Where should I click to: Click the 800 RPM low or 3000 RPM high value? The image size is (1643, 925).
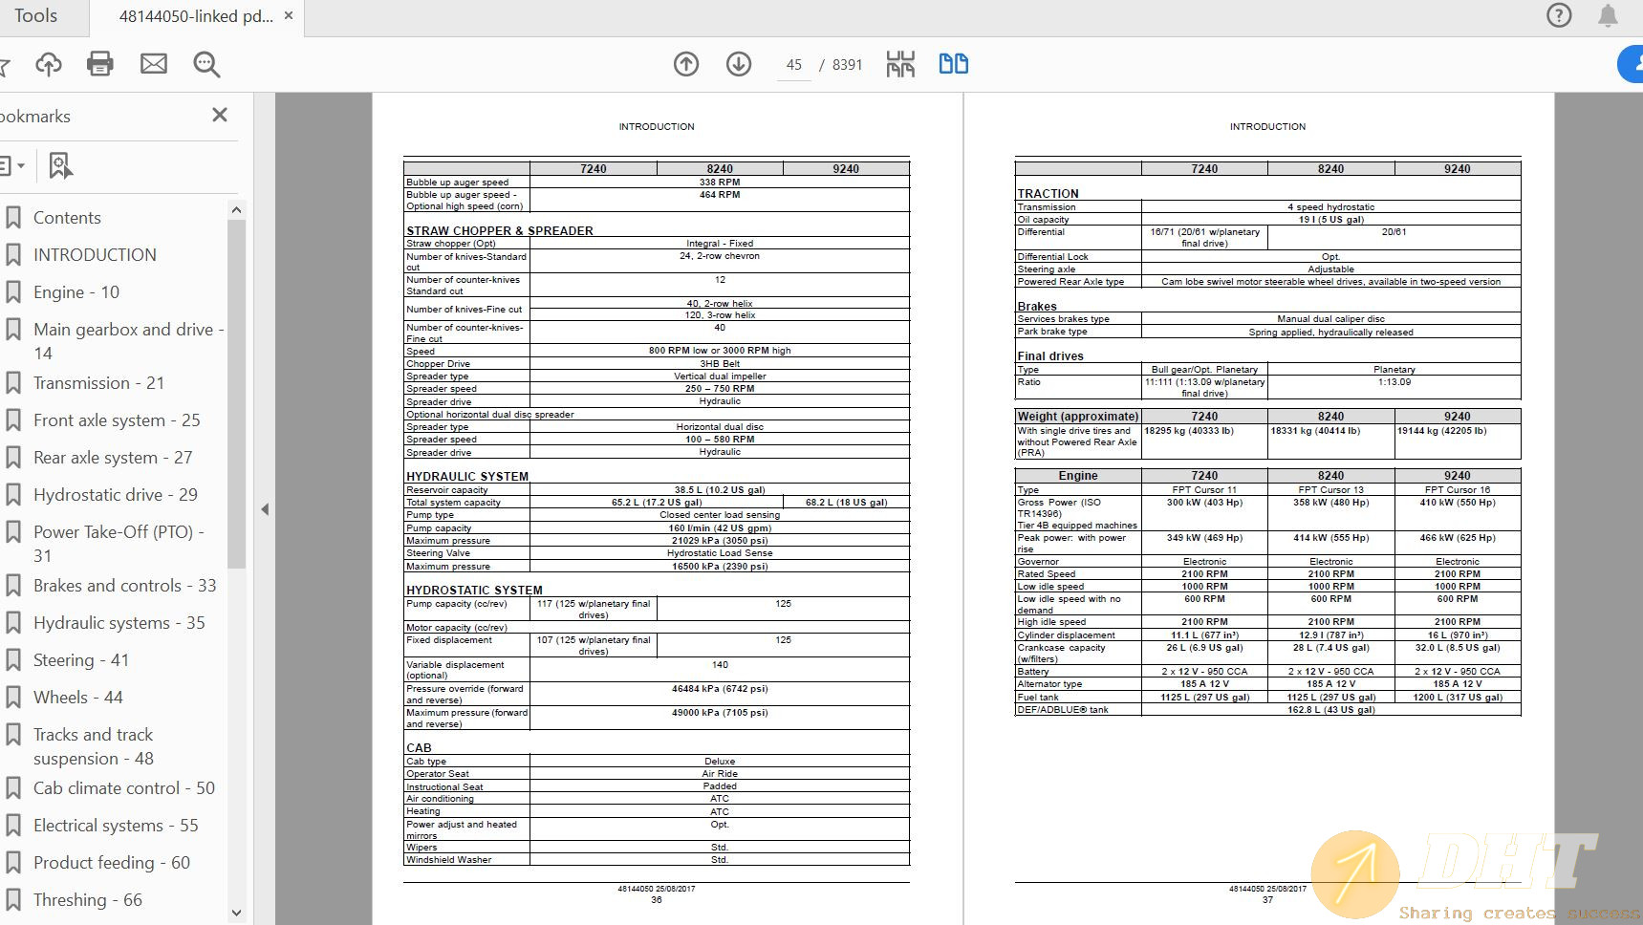pos(720,351)
